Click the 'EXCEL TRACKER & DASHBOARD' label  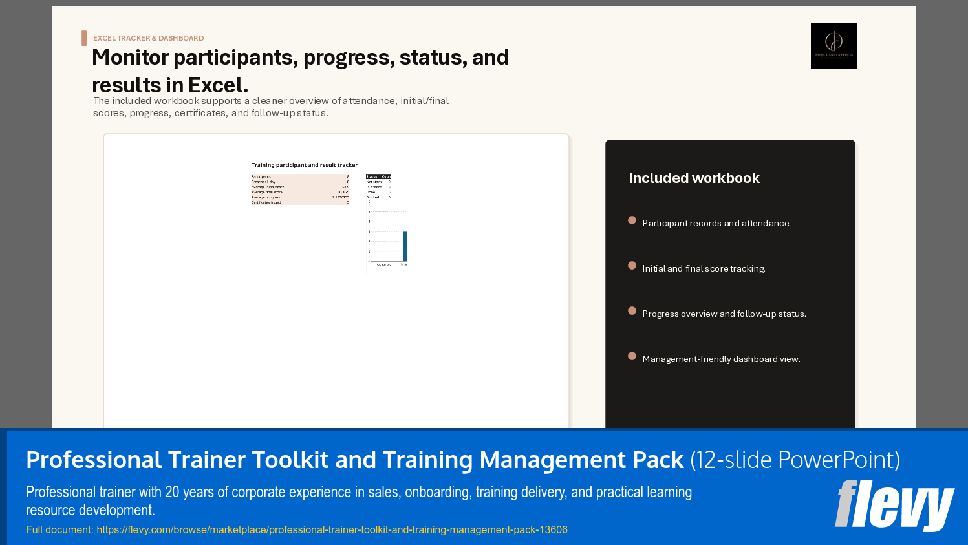click(148, 38)
